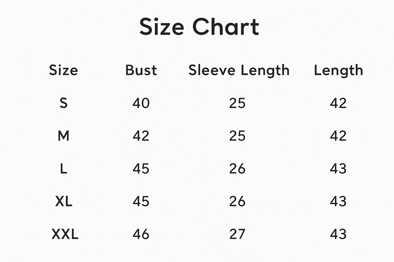Click the Length value in the M row
The height and width of the screenshot is (262, 394).
pyautogui.click(x=338, y=136)
